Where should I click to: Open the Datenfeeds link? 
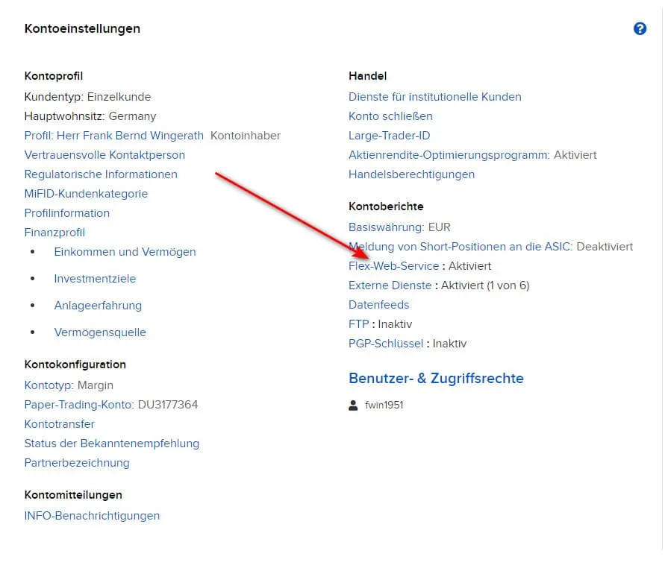coord(378,305)
